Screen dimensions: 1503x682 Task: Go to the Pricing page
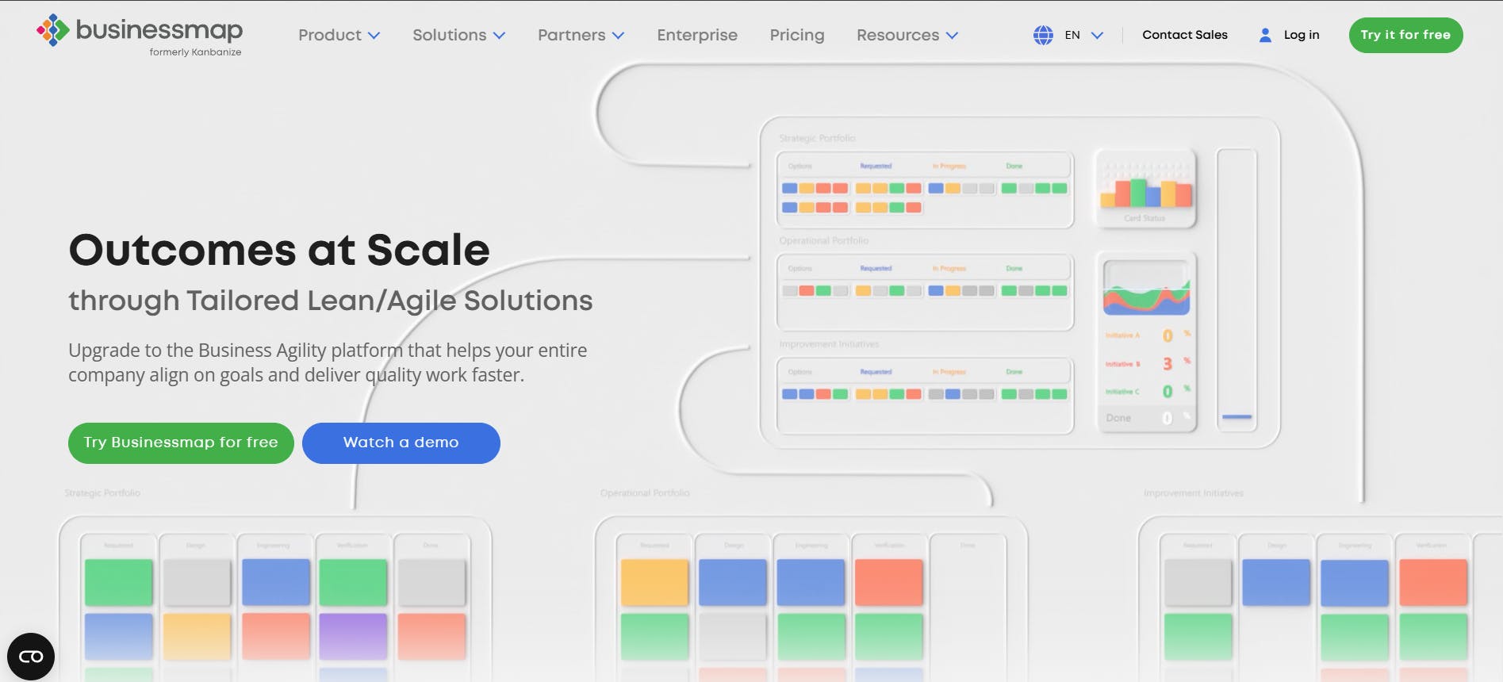(x=797, y=35)
